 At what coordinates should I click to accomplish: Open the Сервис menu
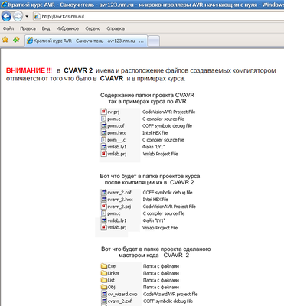[93, 28]
